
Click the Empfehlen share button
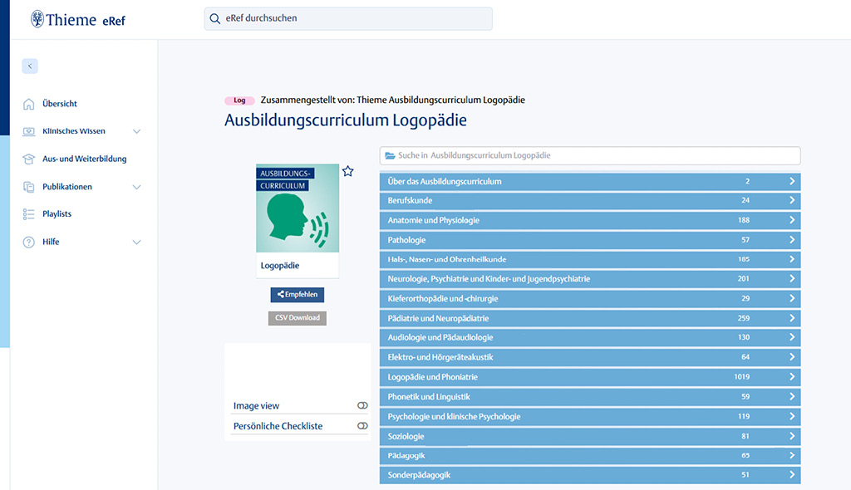coord(298,295)
